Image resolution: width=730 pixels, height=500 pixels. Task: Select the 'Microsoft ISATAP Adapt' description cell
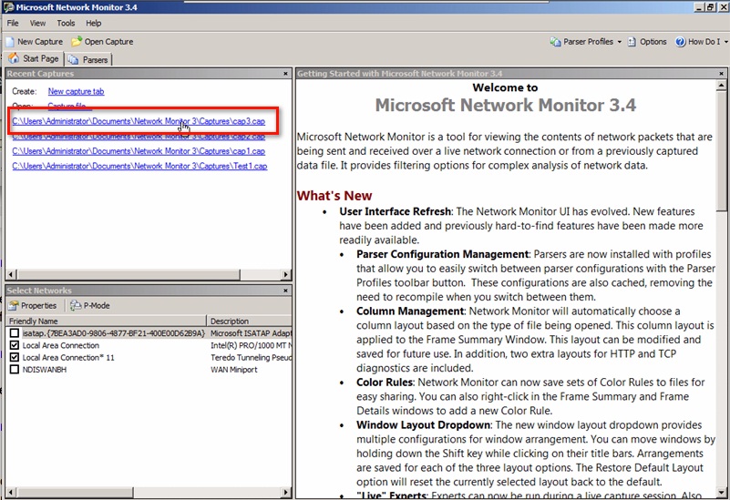click(x=251, y=333)
